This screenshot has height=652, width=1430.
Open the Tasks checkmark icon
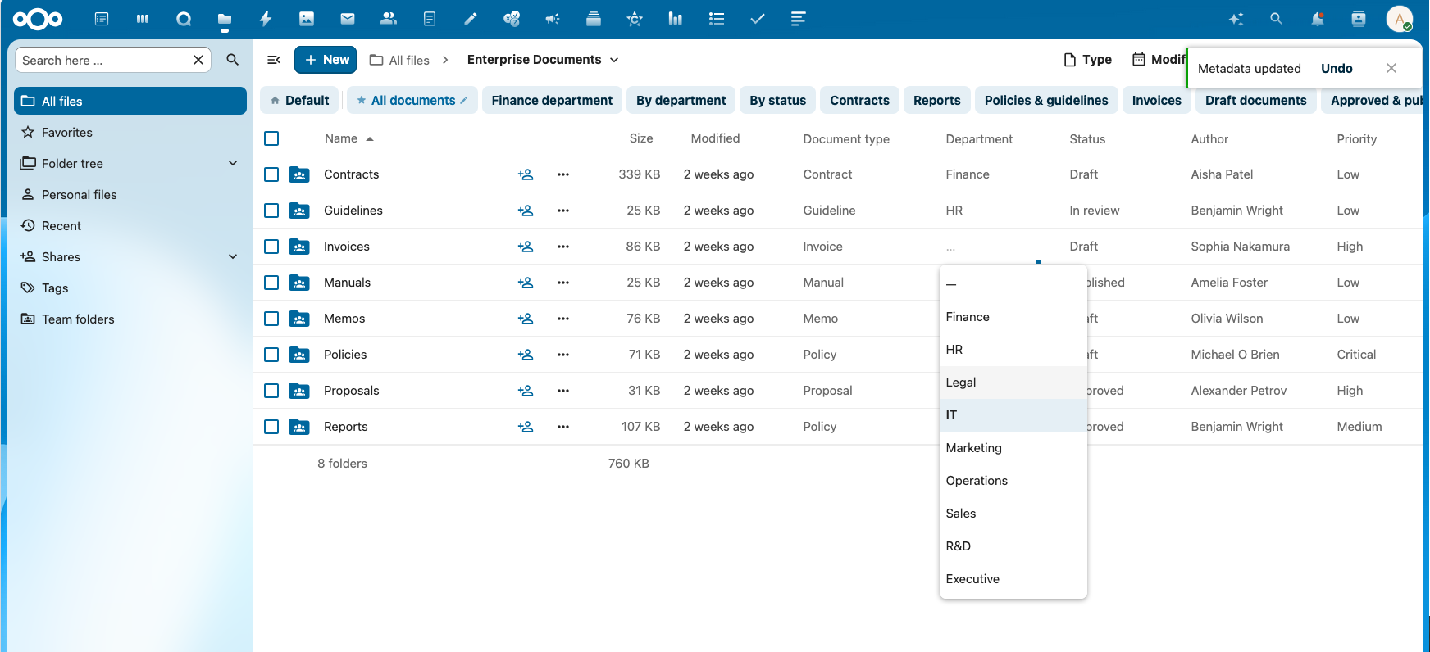[x=758, y=19]
